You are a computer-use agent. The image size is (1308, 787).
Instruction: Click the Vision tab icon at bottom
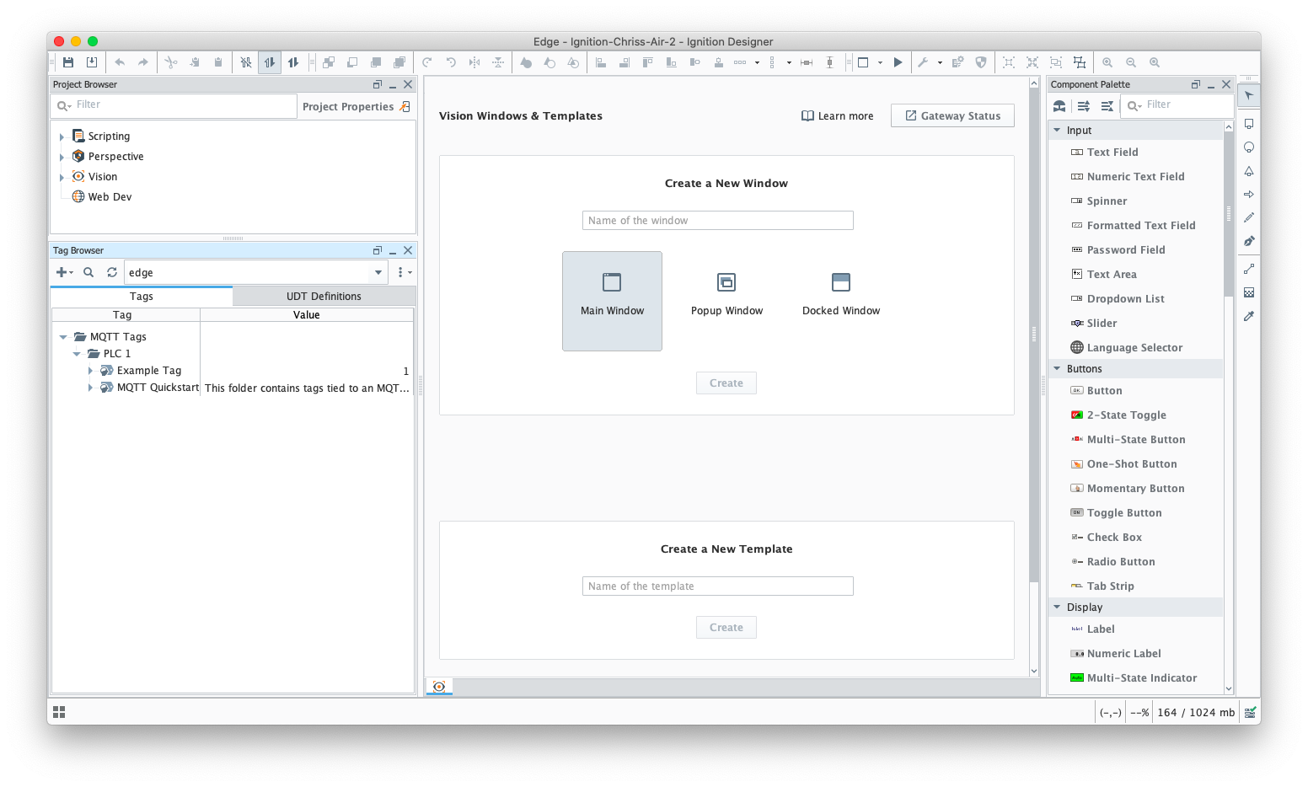(x=439, y=687)
